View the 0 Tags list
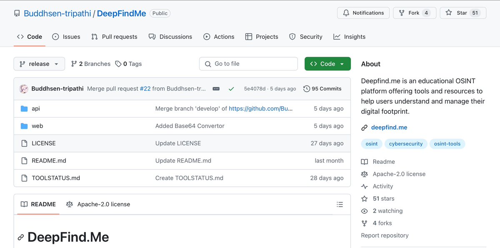Image resolution: width=500 pixels, height=248 pixels. 128,64
